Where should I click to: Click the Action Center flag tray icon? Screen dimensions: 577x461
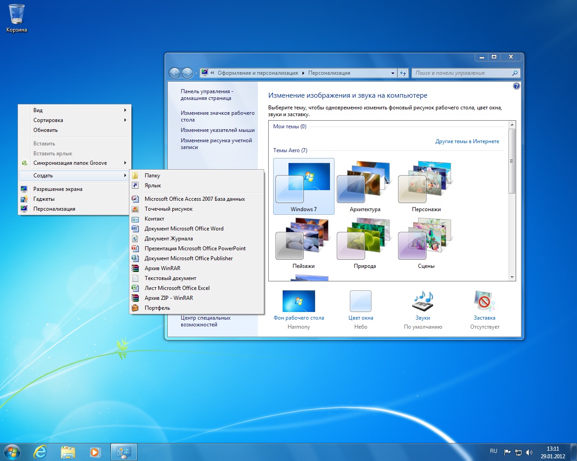click(x=508, y=452)
